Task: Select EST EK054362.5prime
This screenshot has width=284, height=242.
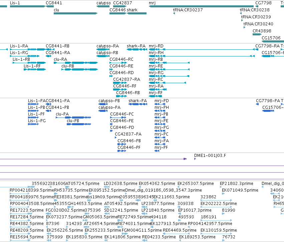Action: click(x=140, y=187)
